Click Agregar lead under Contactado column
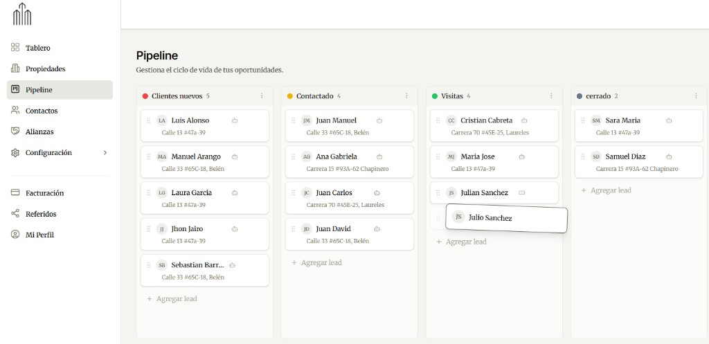This screenshot has width=709, height=344. (316, 263)
